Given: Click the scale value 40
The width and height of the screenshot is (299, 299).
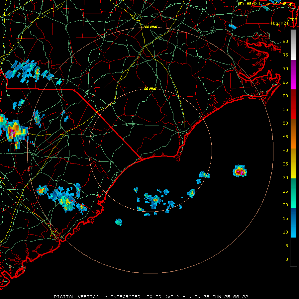Looking at the screenshot, I should click(x=285, y=150).
